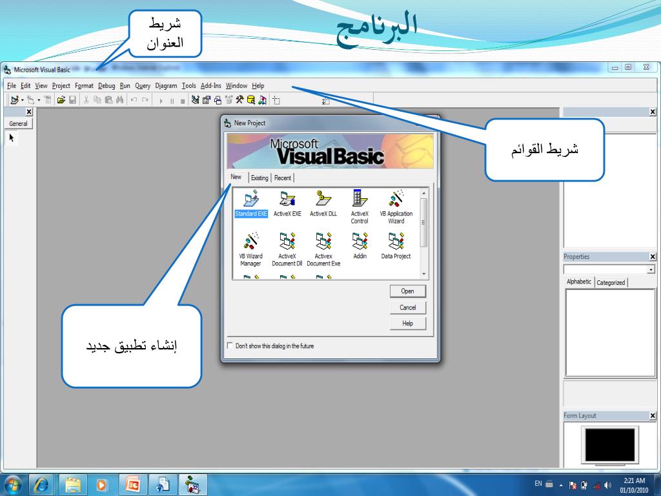Open the Add Form dropdown arrow
The height and width of the screenshot is (496, 661).
coord(39,100)
